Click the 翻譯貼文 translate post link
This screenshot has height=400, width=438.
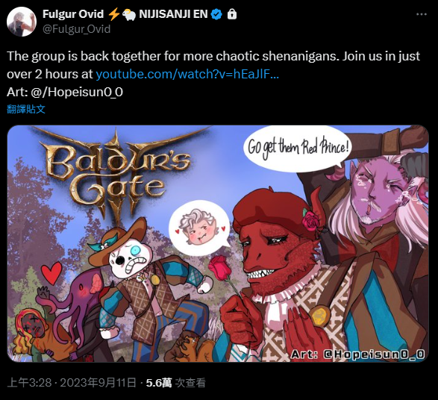pos(26,109)
